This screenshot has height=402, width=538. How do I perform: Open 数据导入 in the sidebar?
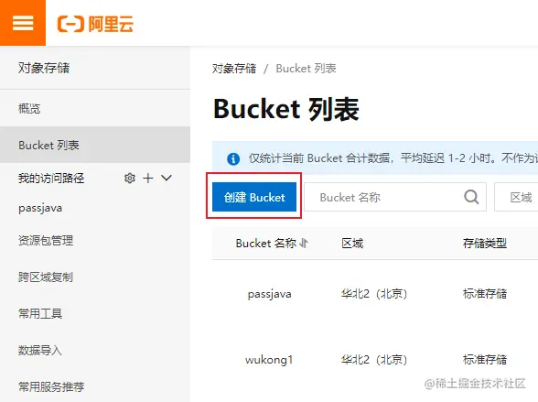tap(40, 350)
